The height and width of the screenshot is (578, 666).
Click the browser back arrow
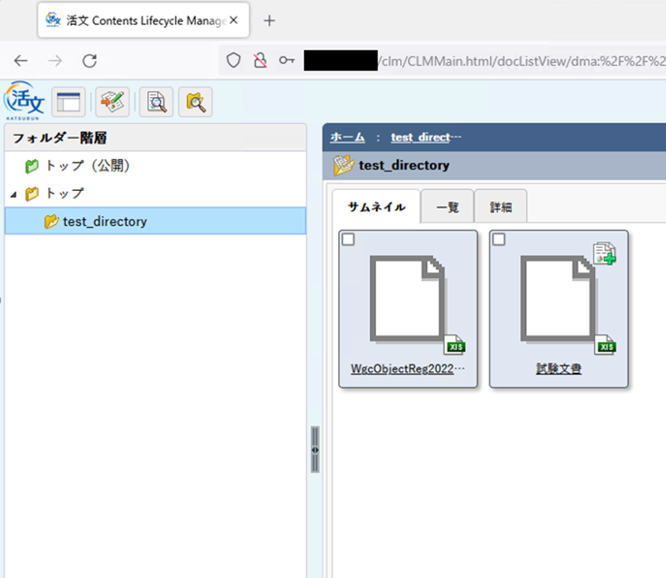click(x=21, y=61)
